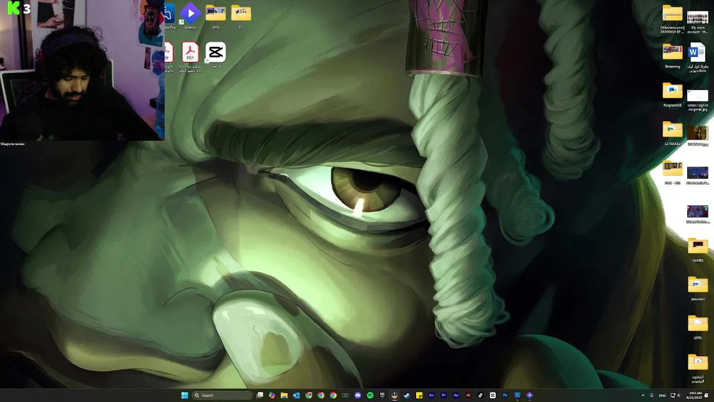Launch Copilot from the taskbar
Viewport: 714px width, 402px height.
click(272, 395)
